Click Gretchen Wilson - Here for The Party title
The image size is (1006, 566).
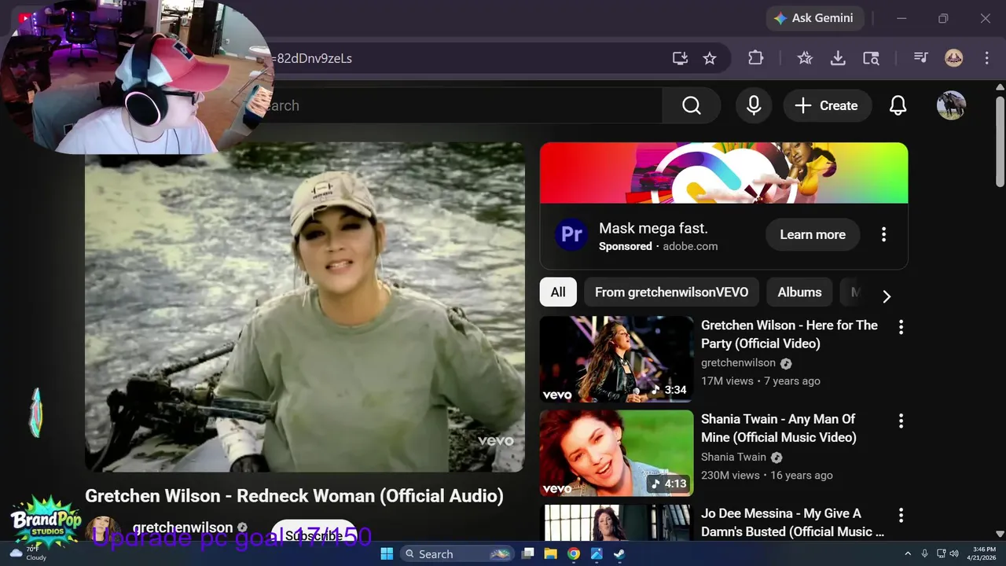coord(789,334)
